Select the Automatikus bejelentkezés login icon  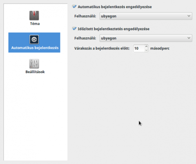tap(34, 39)
